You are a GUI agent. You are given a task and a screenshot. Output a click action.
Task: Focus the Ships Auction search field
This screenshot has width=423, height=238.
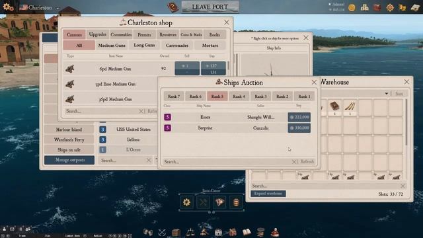[x=227, y=161]
